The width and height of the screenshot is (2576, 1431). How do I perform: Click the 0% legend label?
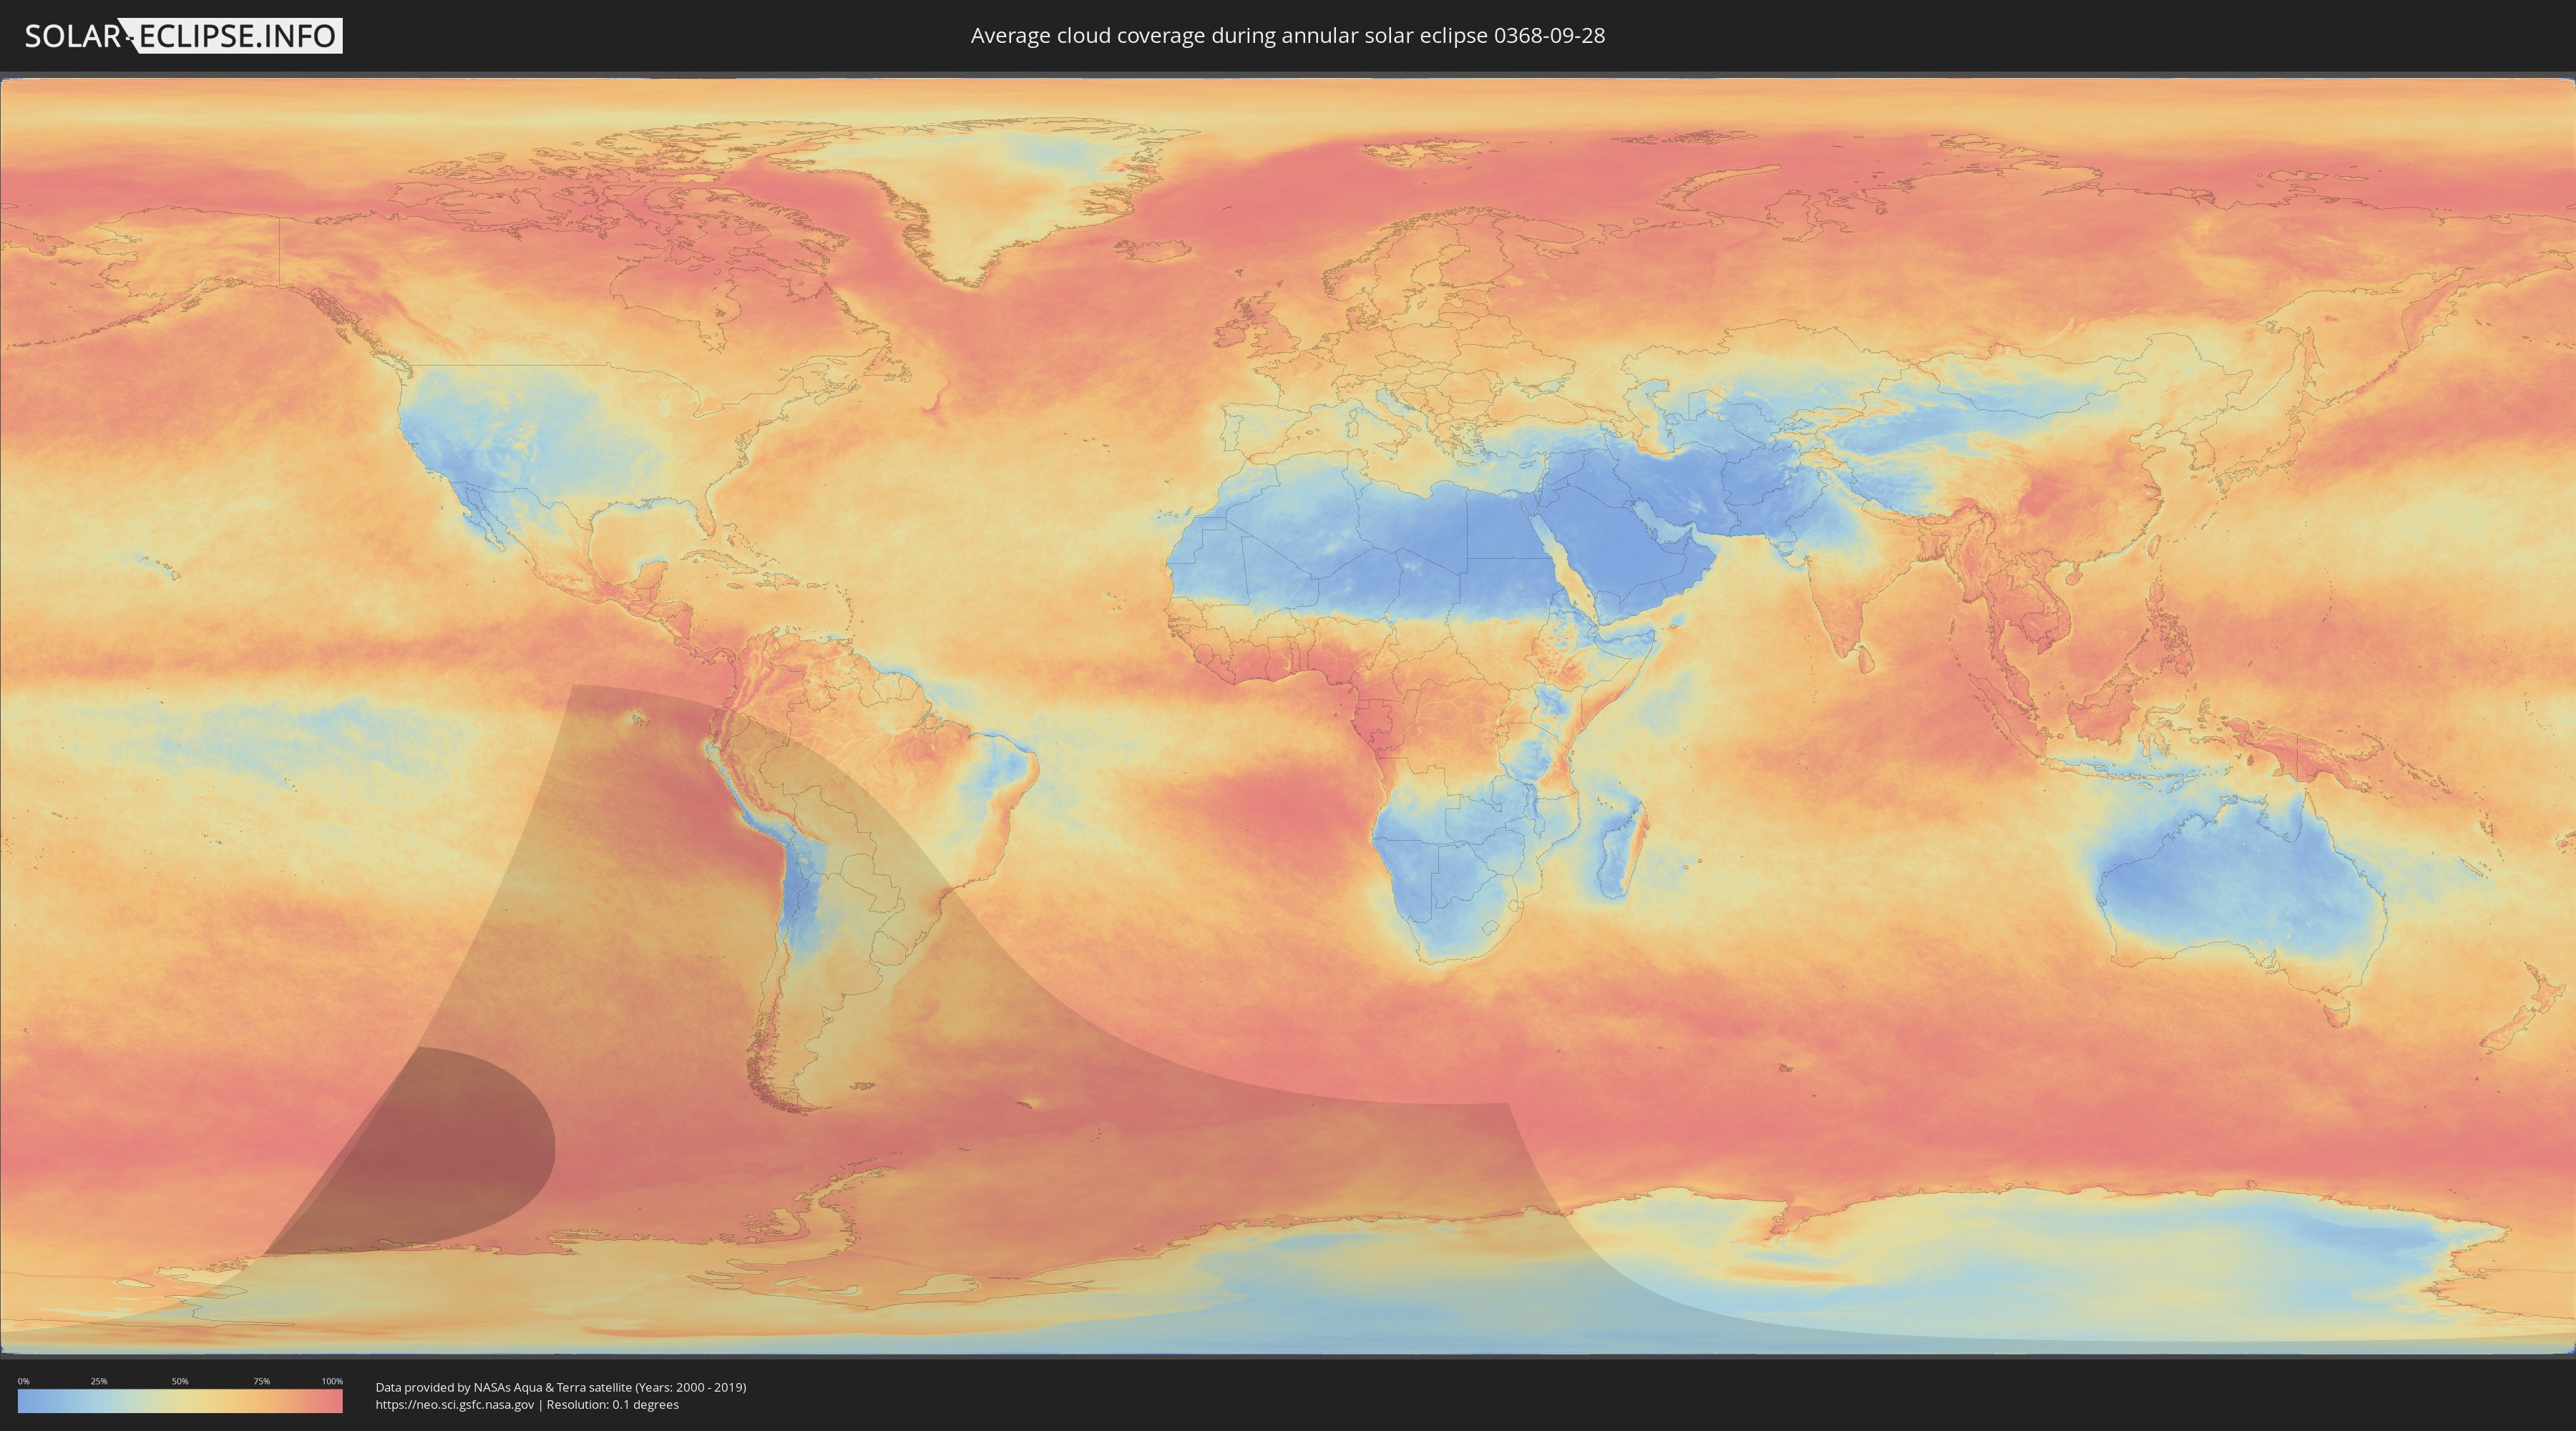pyautogui.click(x=23, y=1381)
